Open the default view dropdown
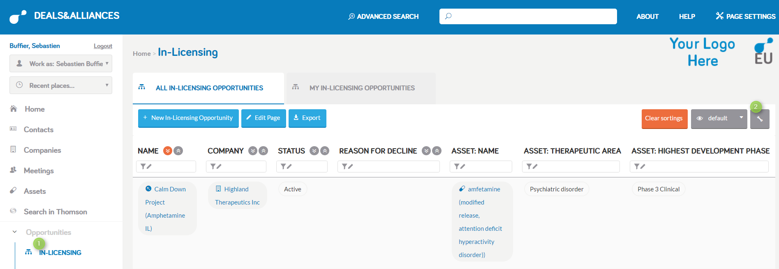This screenshot has width=779, height=269. pyautogui.click(x=719, y=119)
